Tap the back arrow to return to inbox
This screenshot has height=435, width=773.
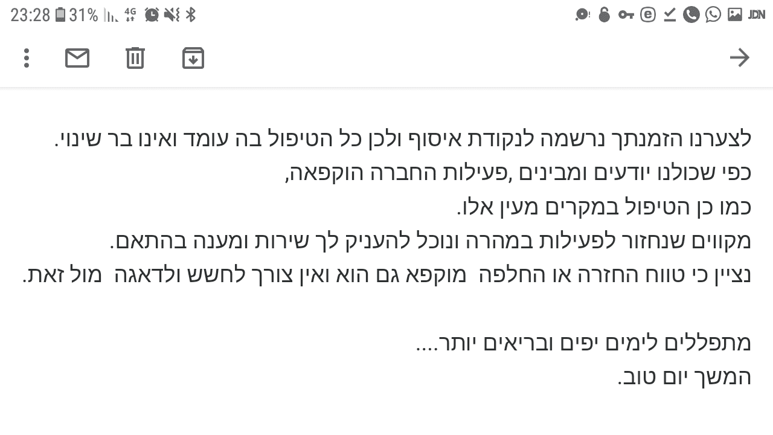(740, 57)
